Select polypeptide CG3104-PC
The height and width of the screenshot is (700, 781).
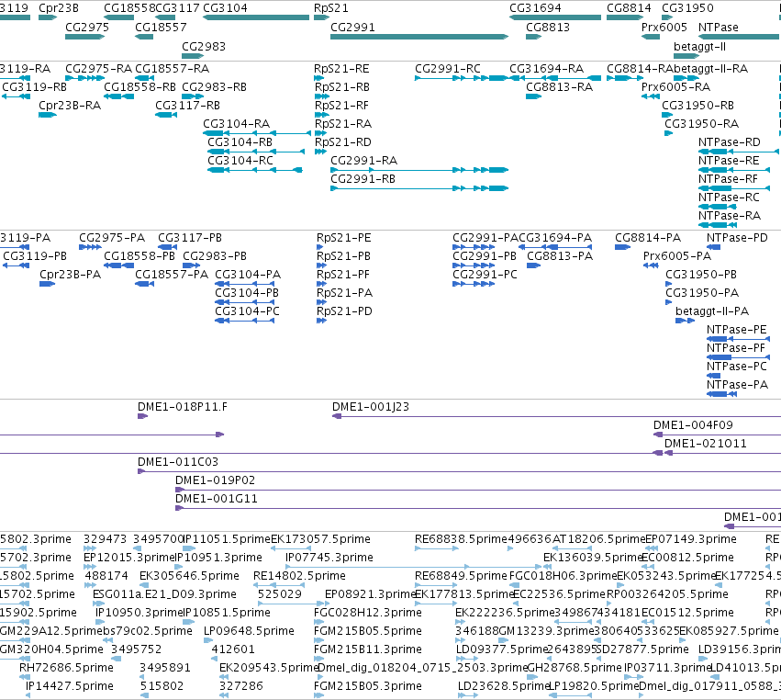coord(244,321)
